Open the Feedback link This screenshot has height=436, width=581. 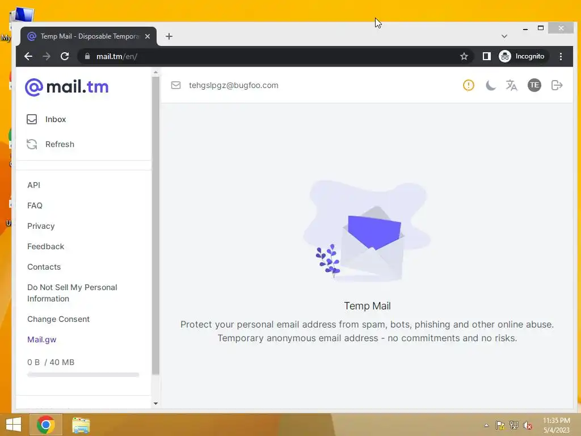click(45, 246)
